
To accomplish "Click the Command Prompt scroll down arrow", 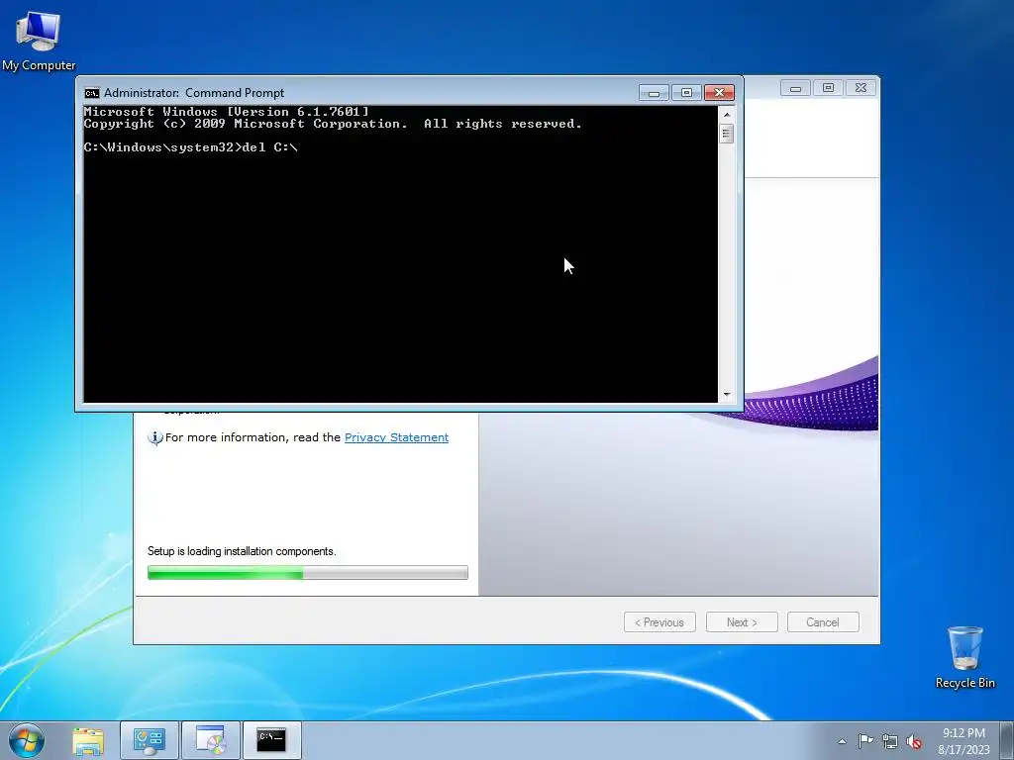I will point(726,394).
